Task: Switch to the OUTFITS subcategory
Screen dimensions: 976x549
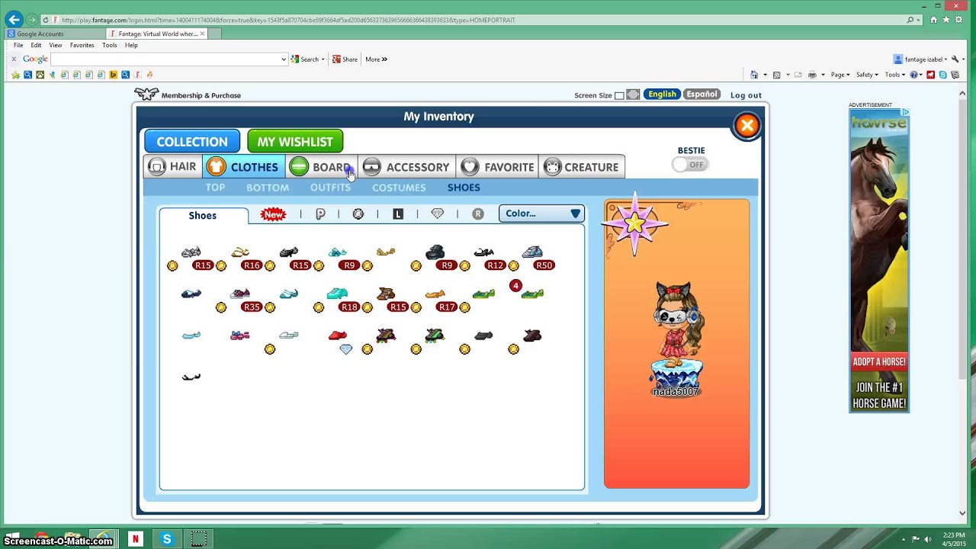Action: [330, 188]
